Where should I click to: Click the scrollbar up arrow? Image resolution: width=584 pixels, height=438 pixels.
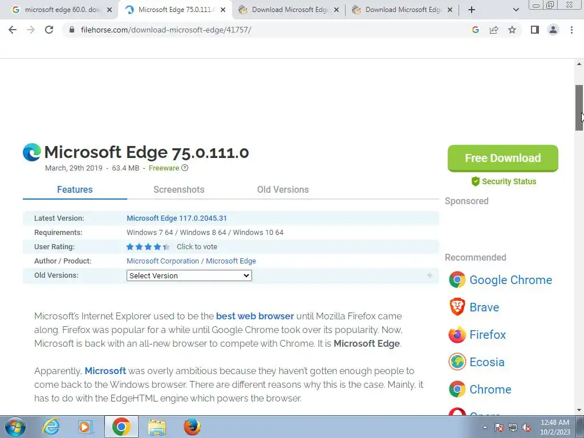tap(579, 64)
